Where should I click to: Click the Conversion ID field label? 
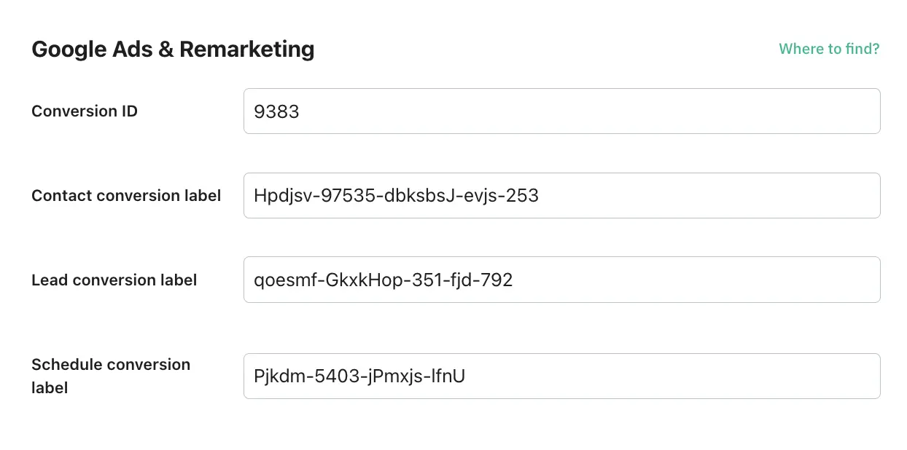point(84,111)
